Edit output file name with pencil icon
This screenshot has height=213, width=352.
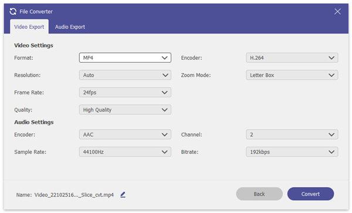123,195
